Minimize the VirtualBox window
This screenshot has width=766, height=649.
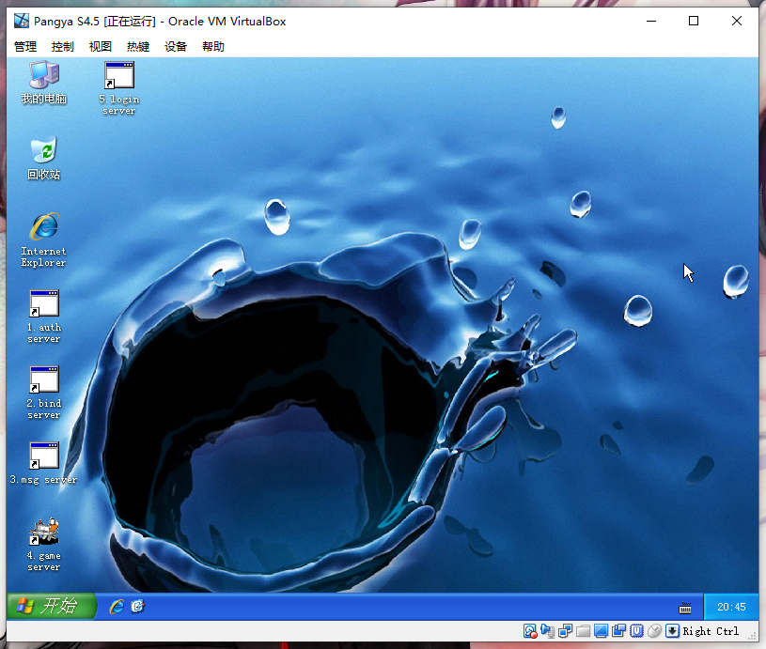[x=651, y=21]
